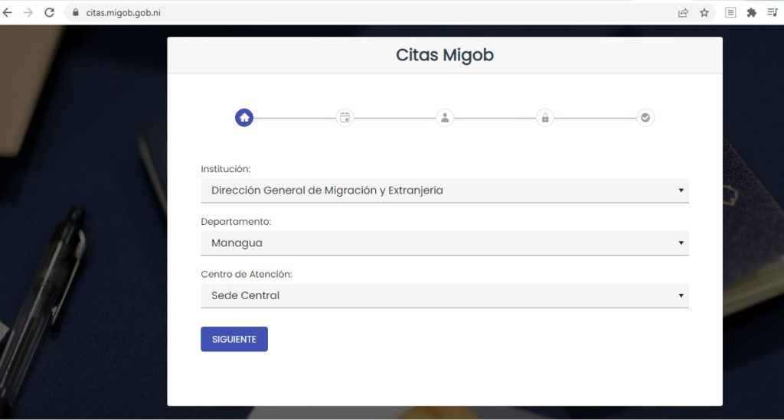Viewport: 784px width, 420px height.
Task: Click the SIGUIENTE button
Action: [x=234, y=339]
